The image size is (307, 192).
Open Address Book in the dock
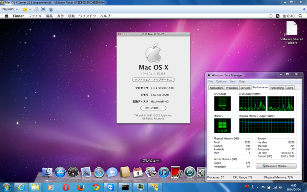tap(125, 172)
